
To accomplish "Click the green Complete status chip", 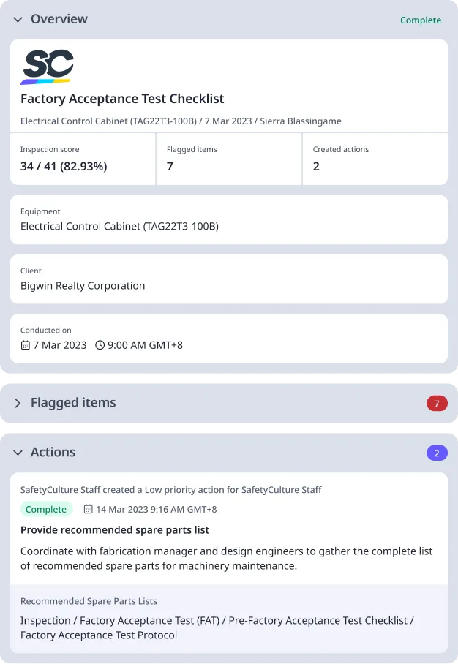I will tap(47, 509).
